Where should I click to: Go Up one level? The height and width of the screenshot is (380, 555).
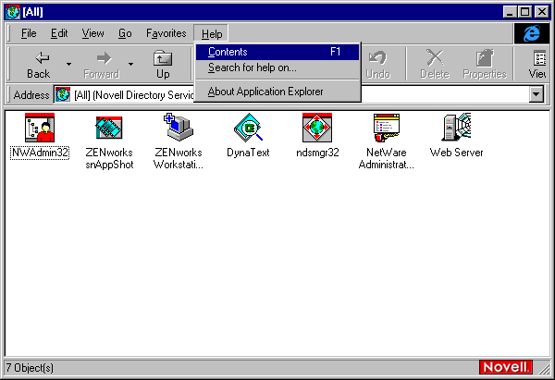pos(163,65)
